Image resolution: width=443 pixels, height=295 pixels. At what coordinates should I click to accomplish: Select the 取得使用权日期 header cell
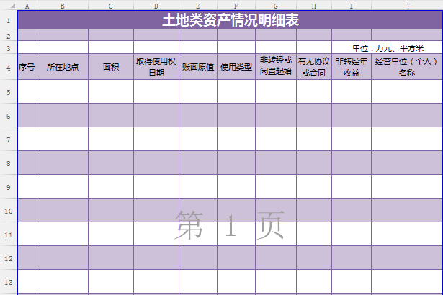coord(156,67)
